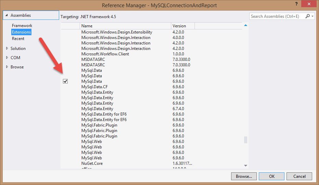Select Microsoft.Windows.Design.Interaction version 4.0.0.0
Screen dimensions: 319x185
[151, 38]
